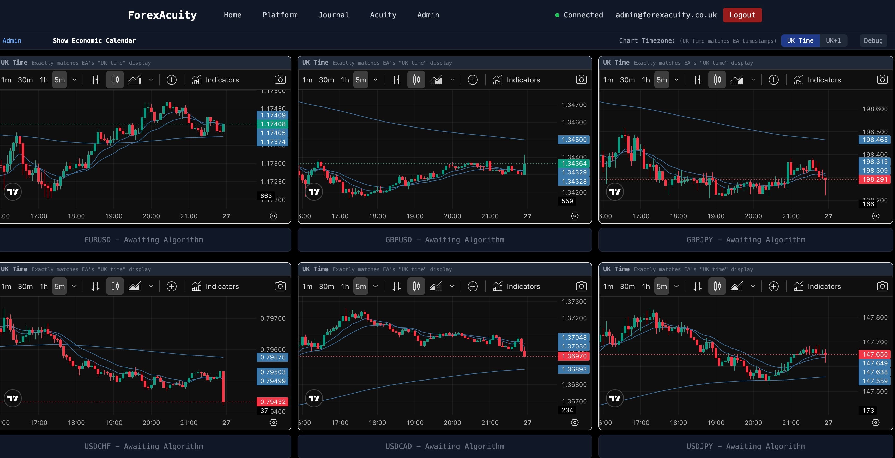895x458 pixels.
Task: Log out with the red Logout button
Action: [742, 15]
